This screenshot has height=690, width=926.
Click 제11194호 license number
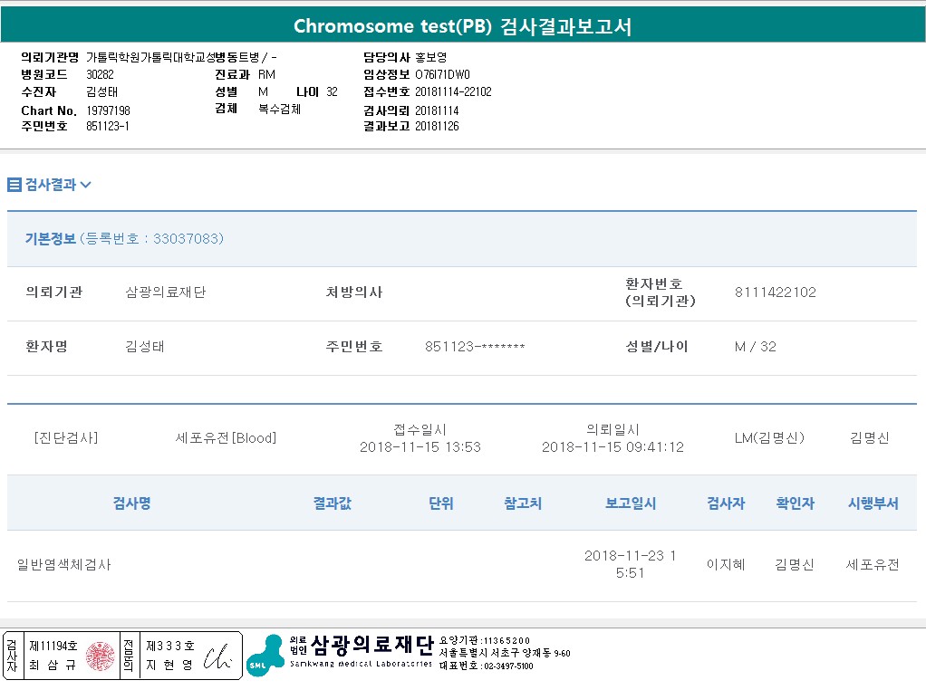[x=53, y=646]
